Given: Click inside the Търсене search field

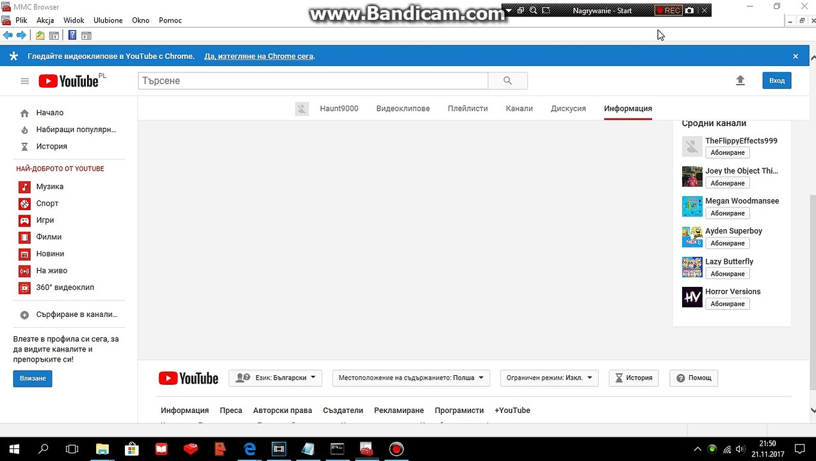Looking at the screenshot, I should (313, 81).
